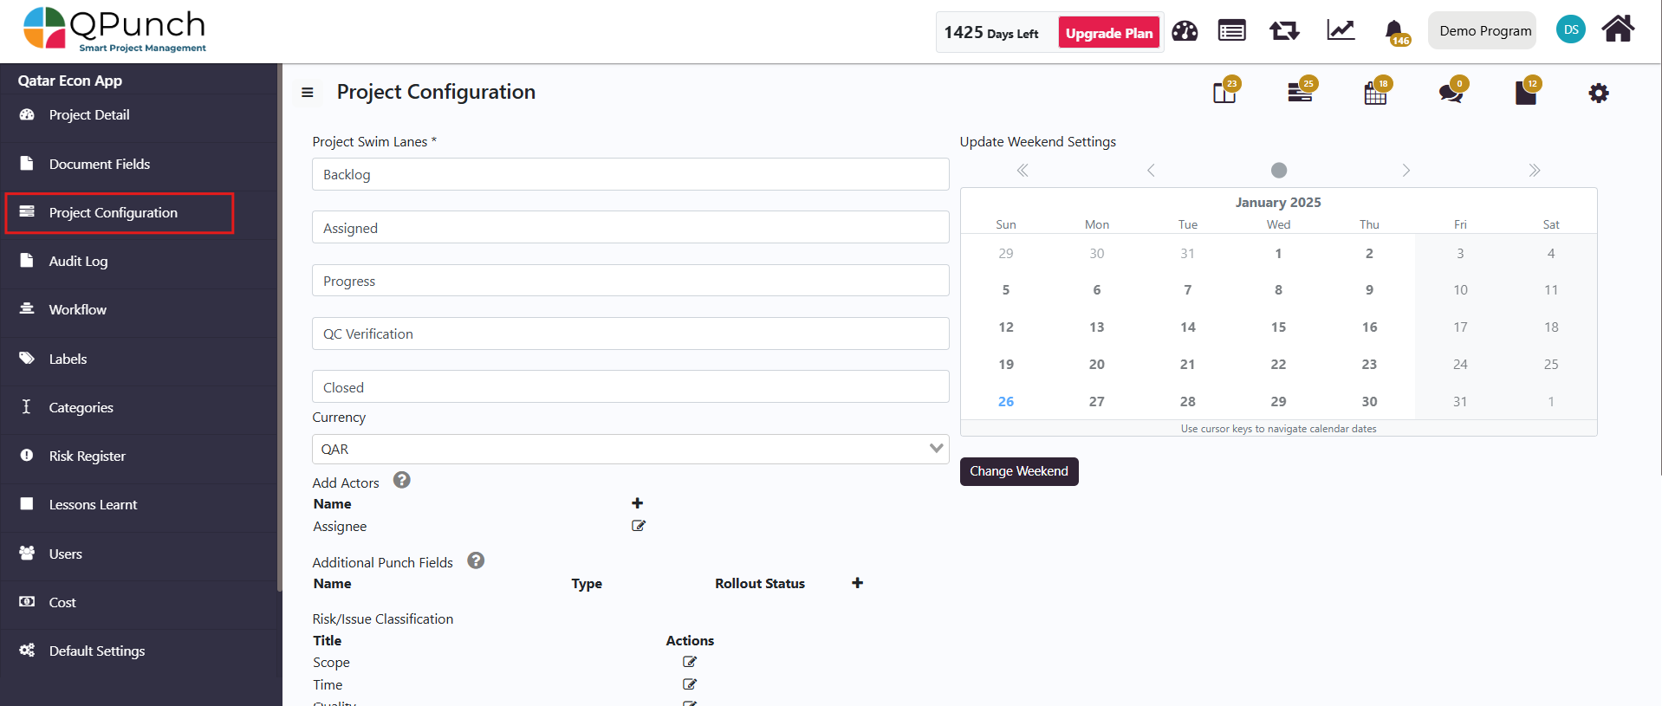Open Risk Register in sidebar
The width and height of the screenshot is (1662, 706).
click(87, 456)
